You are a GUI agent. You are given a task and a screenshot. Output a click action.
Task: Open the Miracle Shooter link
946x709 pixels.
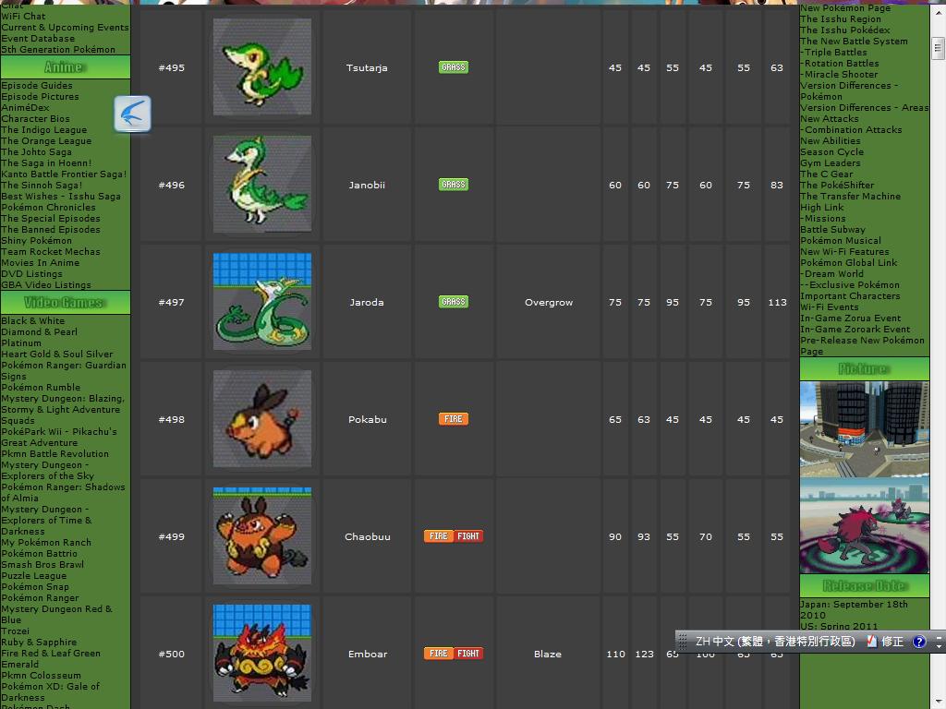(839, 75)
